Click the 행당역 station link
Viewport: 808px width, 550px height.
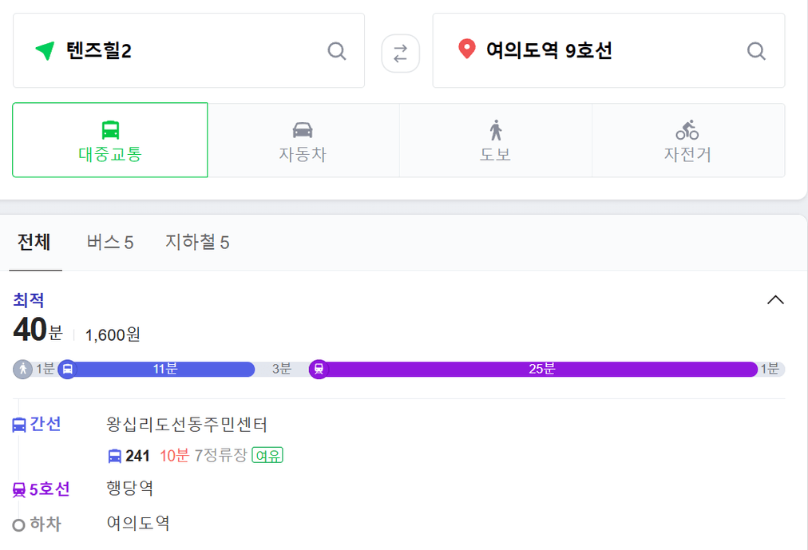[x=130, y=488]
